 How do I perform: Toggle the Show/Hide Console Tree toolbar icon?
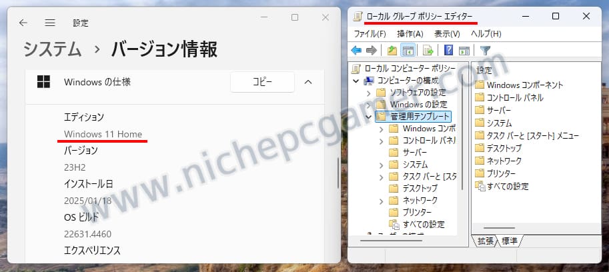tap(408, 50)
